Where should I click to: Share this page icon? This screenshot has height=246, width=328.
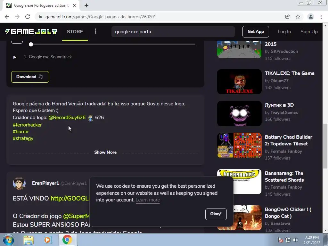288,17
